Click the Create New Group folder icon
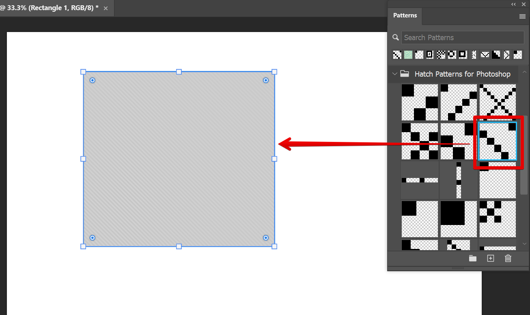530x315 pixels. tap(472, 258)
